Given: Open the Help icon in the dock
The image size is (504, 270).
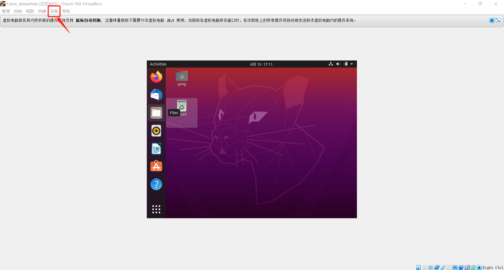Looking at the screenshot, I should pos(156,184).
